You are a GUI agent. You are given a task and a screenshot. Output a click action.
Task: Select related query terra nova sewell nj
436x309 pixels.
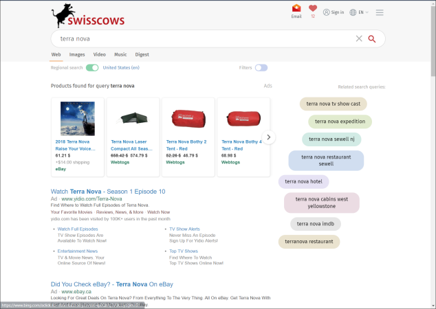pos(331,139)
